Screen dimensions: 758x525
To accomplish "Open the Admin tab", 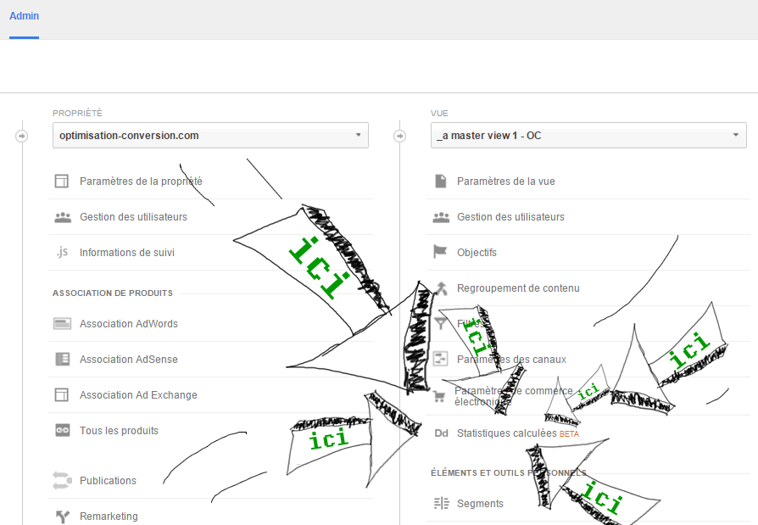I will (24, 16).
